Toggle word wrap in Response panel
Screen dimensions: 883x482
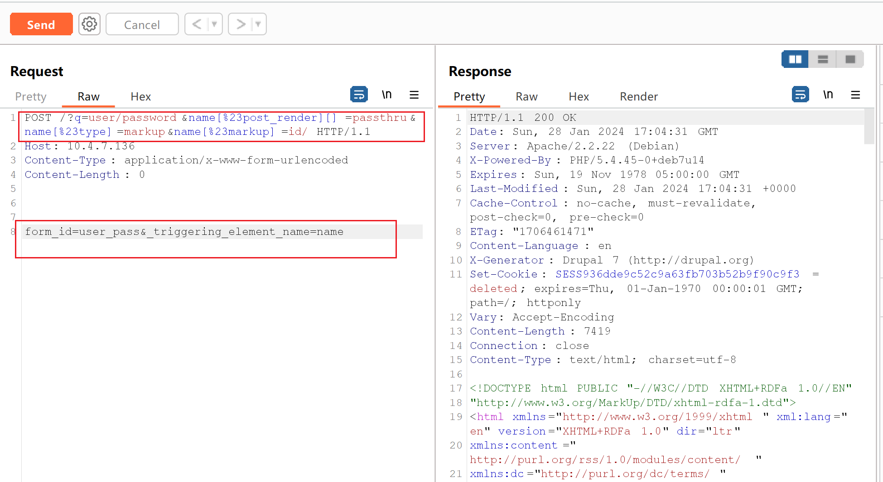pos(800,95)
